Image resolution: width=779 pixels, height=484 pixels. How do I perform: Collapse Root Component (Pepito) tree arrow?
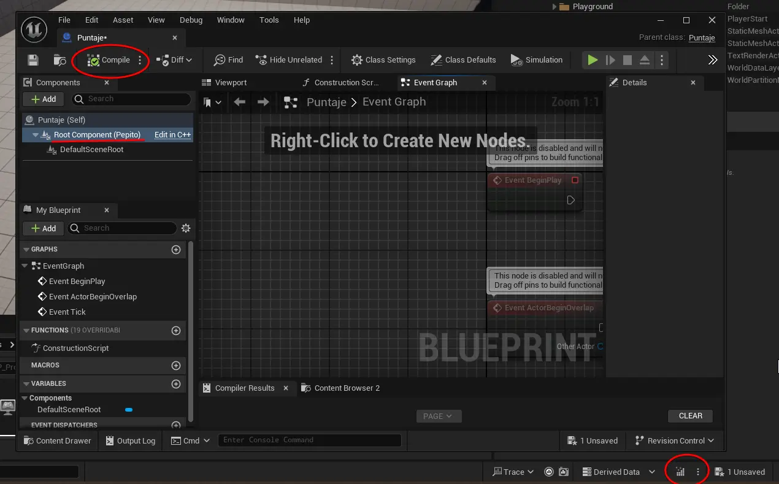(36, 135)
